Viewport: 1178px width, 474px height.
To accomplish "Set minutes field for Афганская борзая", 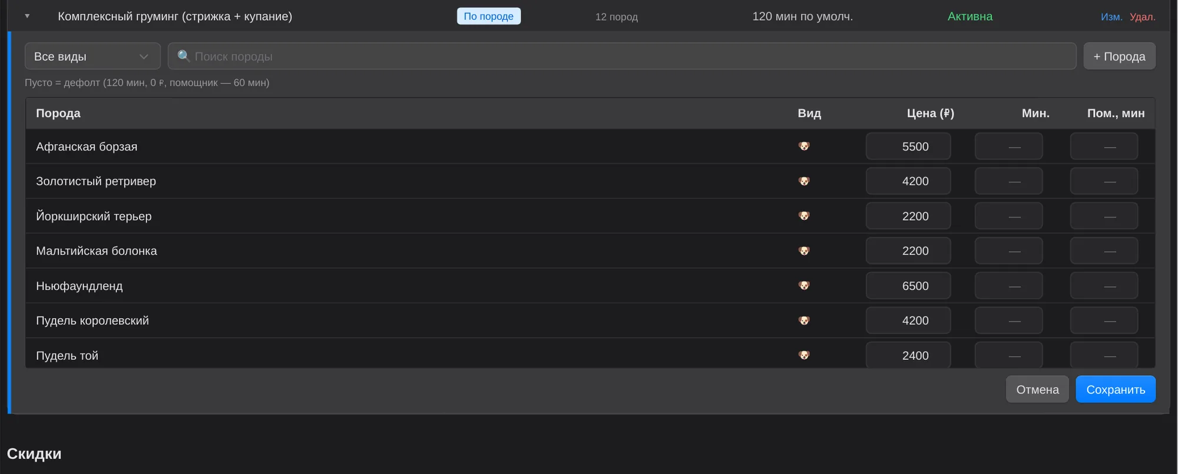I will coord(1008,146).
